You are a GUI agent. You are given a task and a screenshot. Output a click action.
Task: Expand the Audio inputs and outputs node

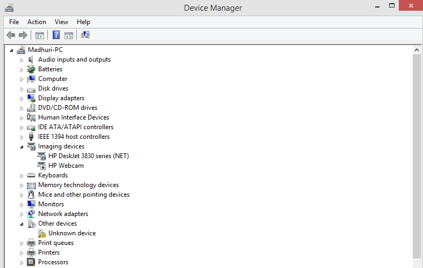[21, 60]
